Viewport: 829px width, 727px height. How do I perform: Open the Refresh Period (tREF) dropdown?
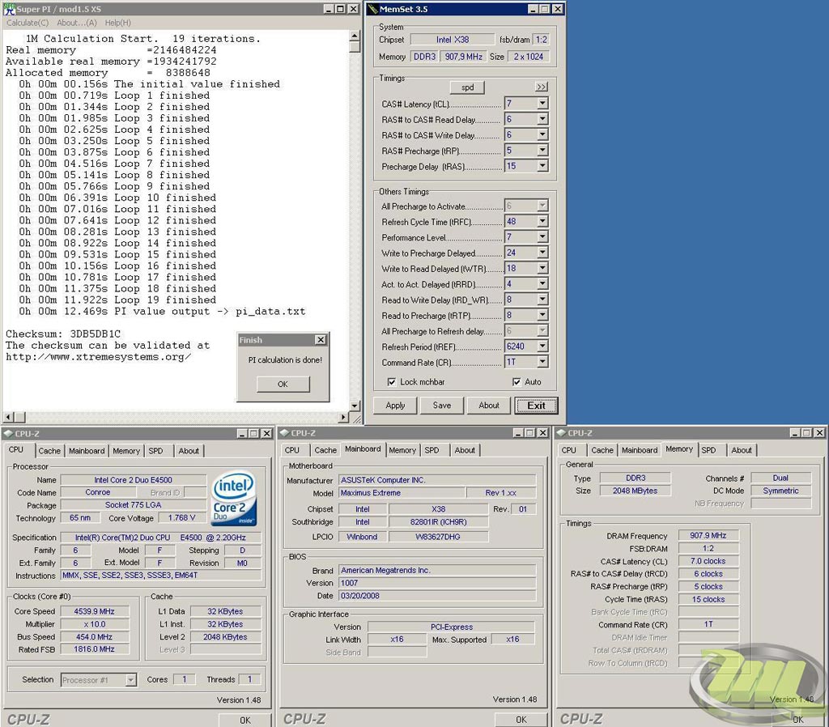[542, 346]
